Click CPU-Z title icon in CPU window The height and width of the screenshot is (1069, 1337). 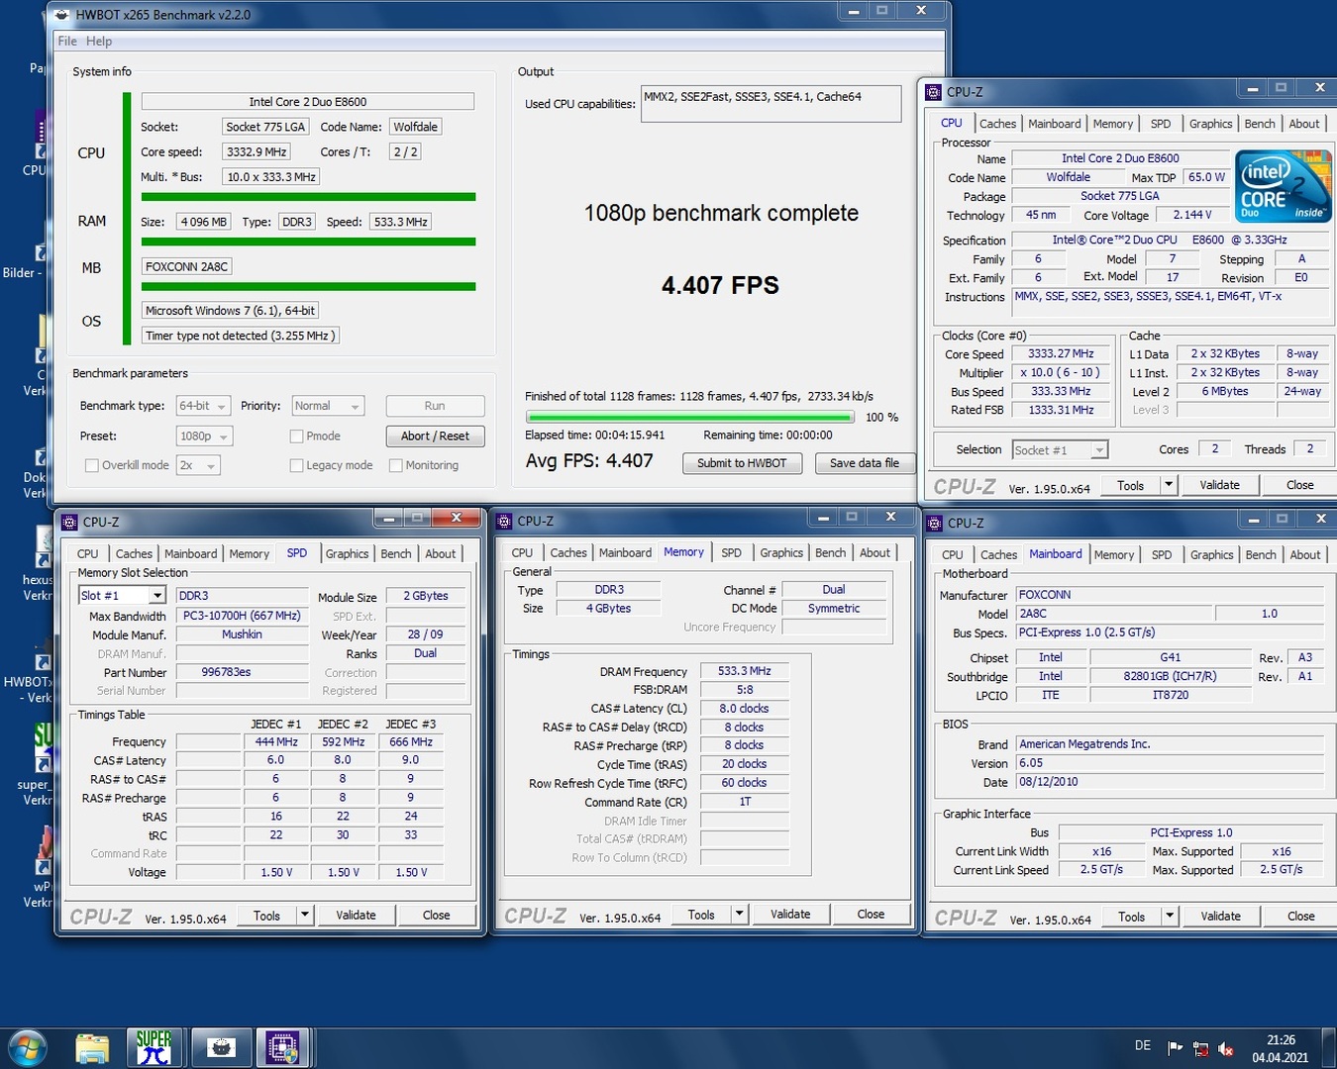tap(933, 92)
